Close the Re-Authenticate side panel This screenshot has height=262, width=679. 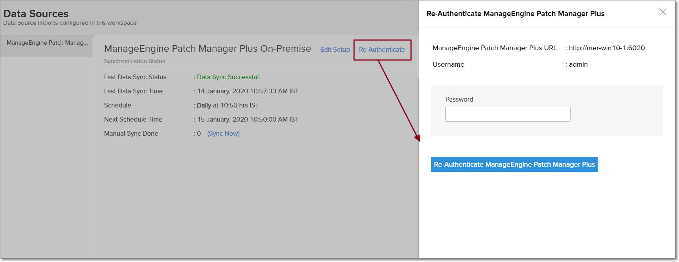662,12
